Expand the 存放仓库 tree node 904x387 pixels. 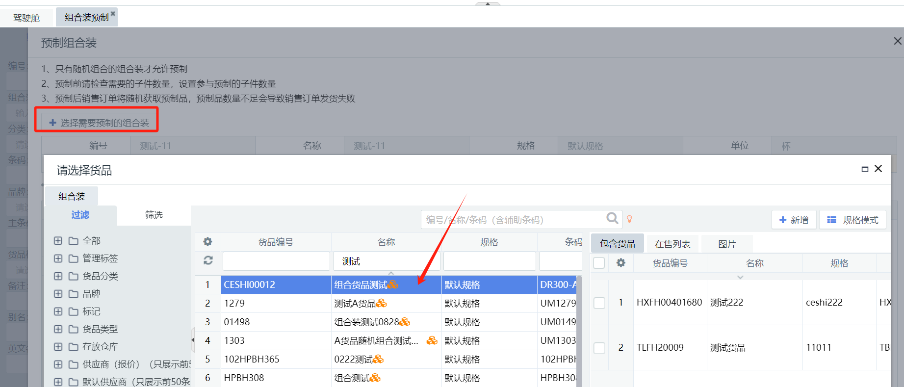click(58, 347)
